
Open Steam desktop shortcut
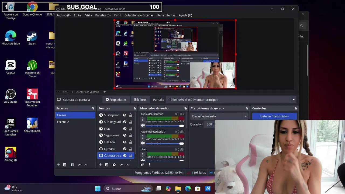point(32,38)
